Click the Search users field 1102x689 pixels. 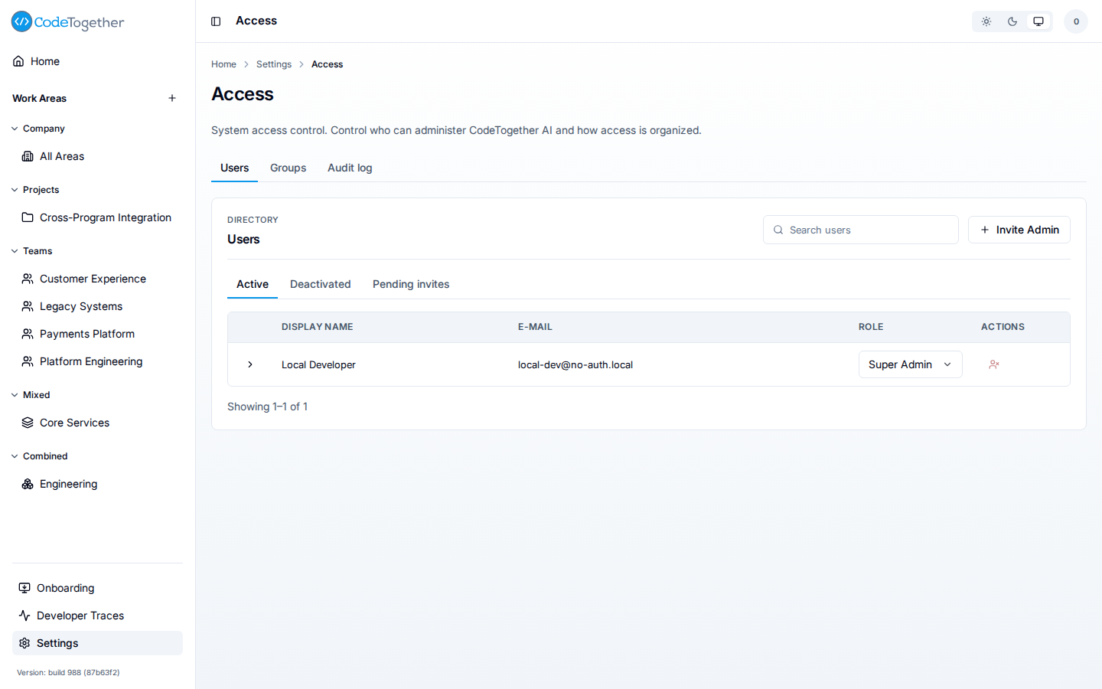coord(861,230)
